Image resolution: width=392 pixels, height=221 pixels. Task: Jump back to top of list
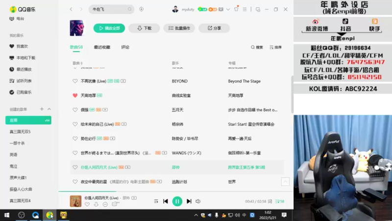click(285, 182)
